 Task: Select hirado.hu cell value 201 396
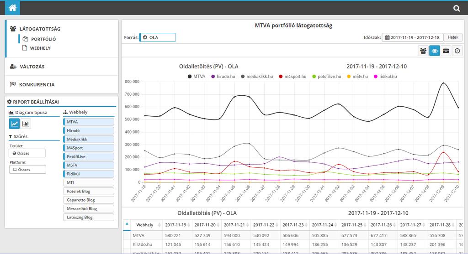[437, 244]
